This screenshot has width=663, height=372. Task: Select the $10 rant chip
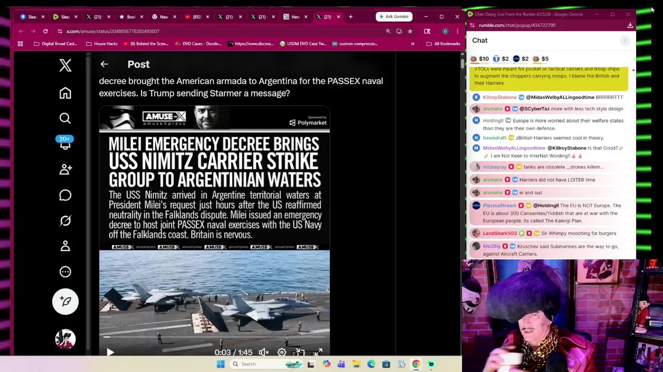[480, 58]
